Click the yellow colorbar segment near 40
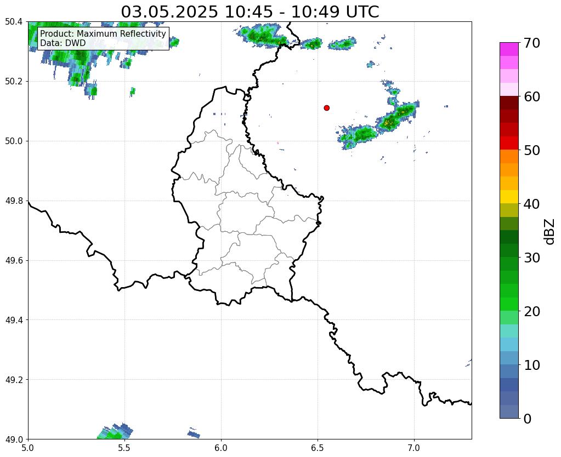The height and width of the screenshot is (457, 561). 509,197
